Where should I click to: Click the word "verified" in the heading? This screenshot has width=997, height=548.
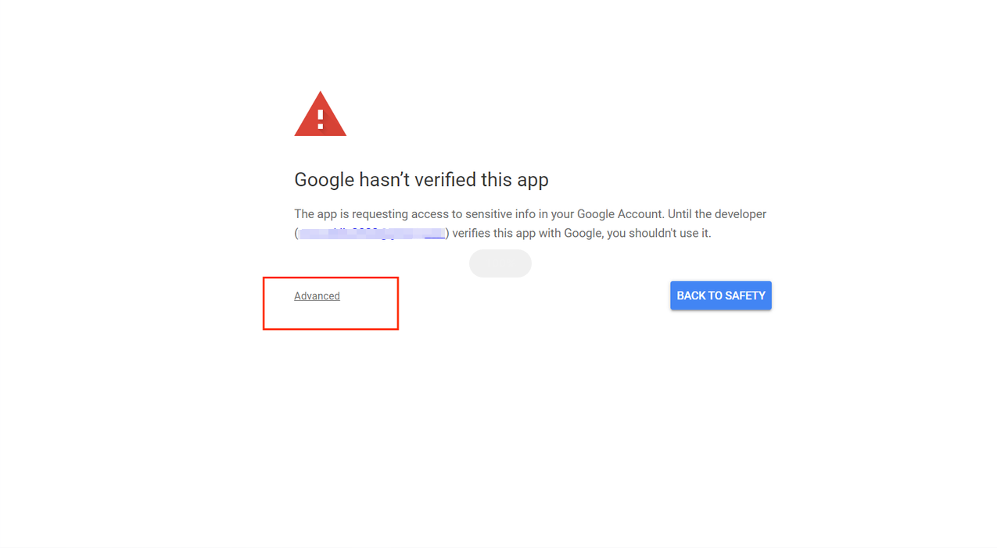[x=444, y=180]
